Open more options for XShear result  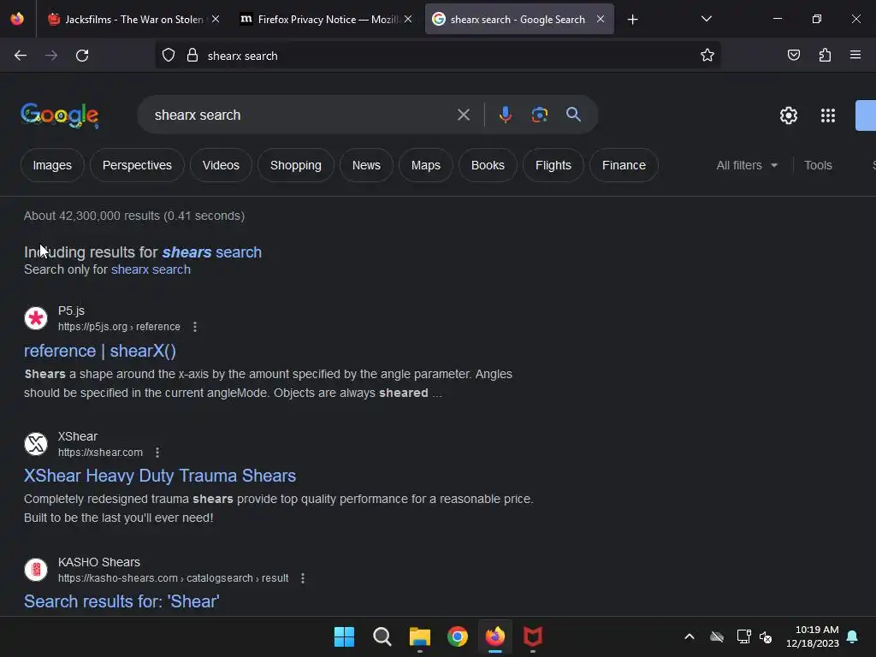coord(157,453)
